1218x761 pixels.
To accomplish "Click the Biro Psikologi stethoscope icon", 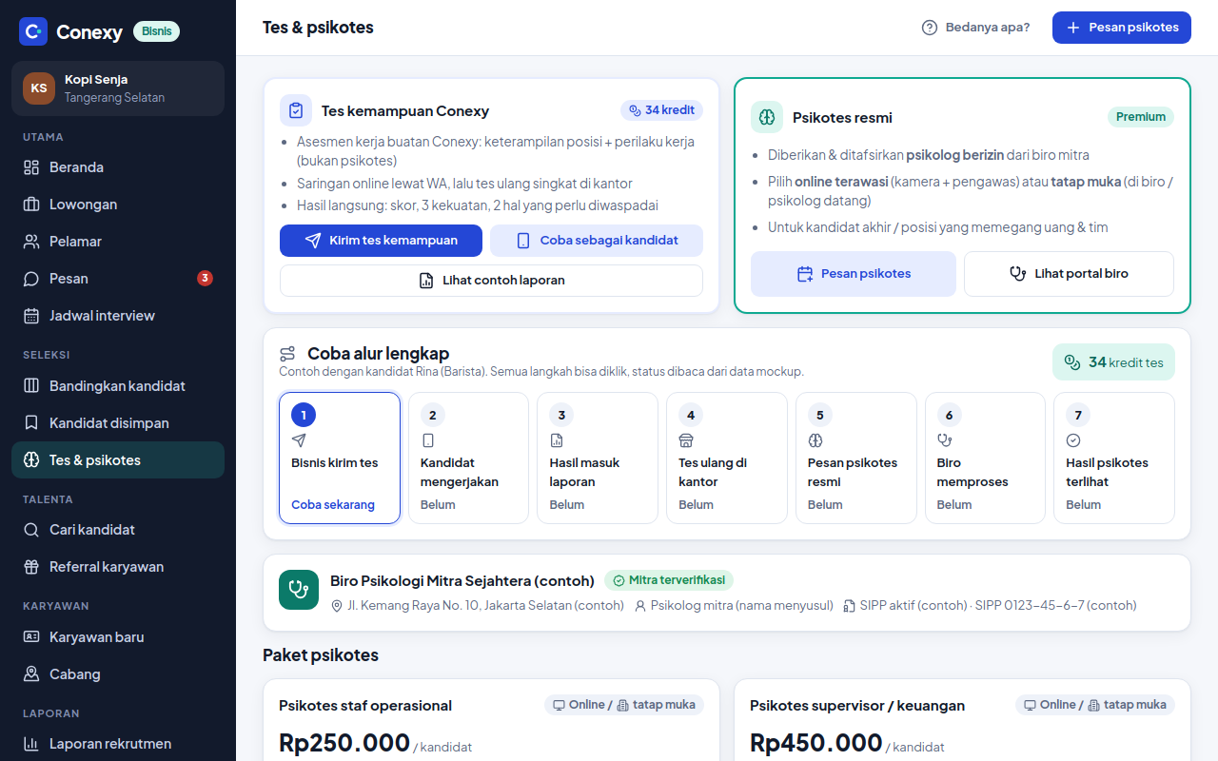I will point(299,590).
